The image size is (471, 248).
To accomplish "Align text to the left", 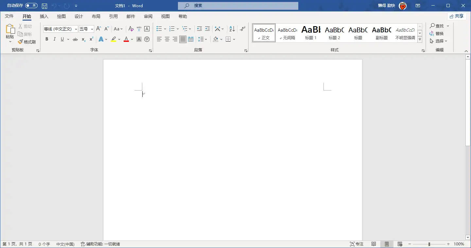I will 159,39.
